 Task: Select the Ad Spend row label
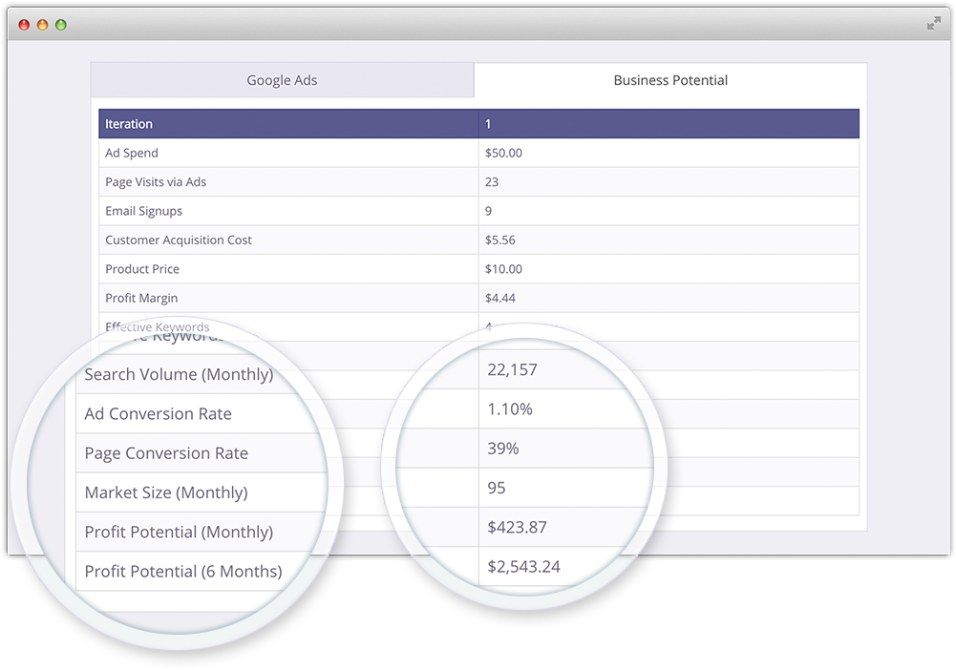[x=132, y=153]
